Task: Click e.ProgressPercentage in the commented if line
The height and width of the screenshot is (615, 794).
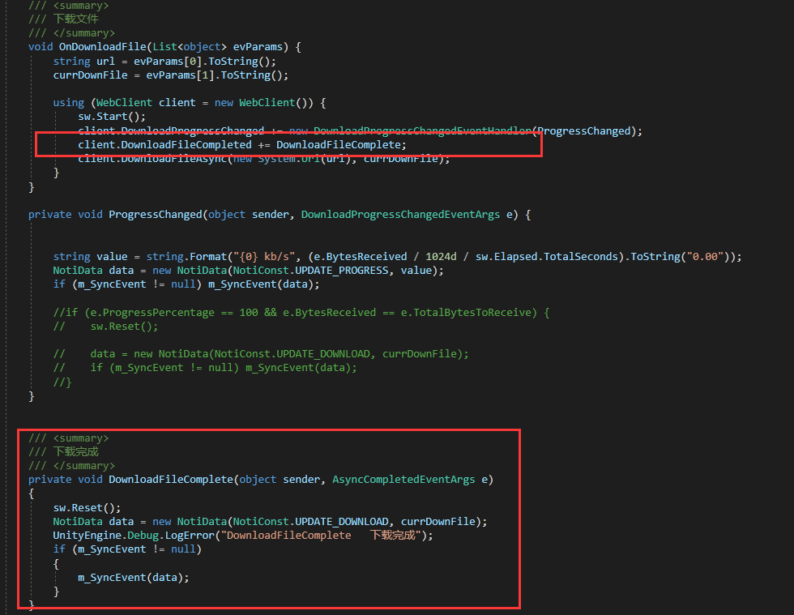Action: coord(152,313)
